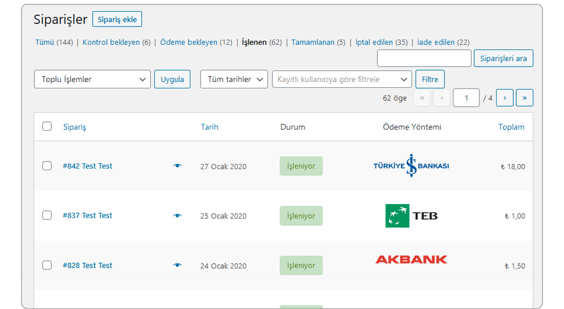Open order #828 Test Test
The width and height of the screenshot is (564, 309).
[x=87, y=265]
